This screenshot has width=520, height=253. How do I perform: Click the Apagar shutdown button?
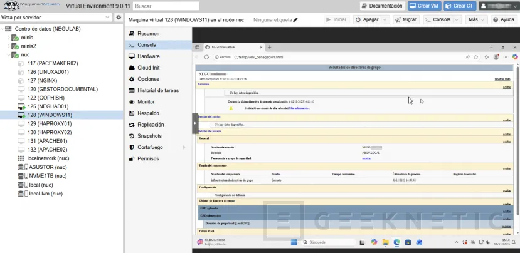click(367, 19)
